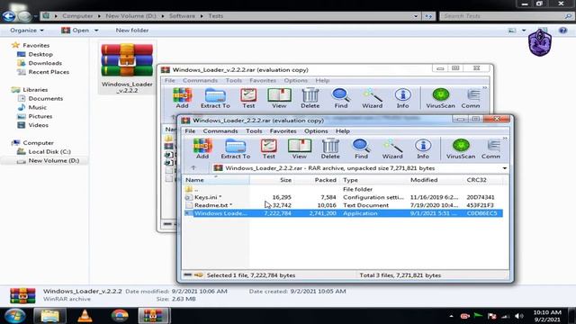The width and height of the screenshot is (576, 324).
Task: Open Chrome from taskbar
Action: (120, 316)
